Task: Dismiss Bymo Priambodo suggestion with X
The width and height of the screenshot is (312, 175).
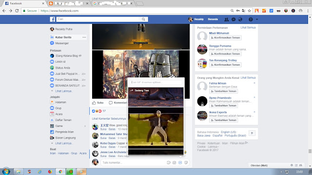Action: coord(254,97)
